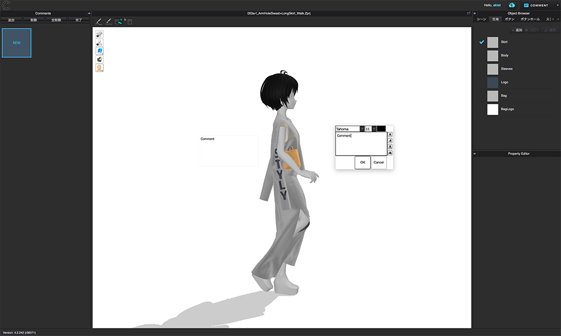Screen dimensions: 561x336
Task: Select the rectangle comment box tool
Action: pyautogui.click(x=130, y=21)
